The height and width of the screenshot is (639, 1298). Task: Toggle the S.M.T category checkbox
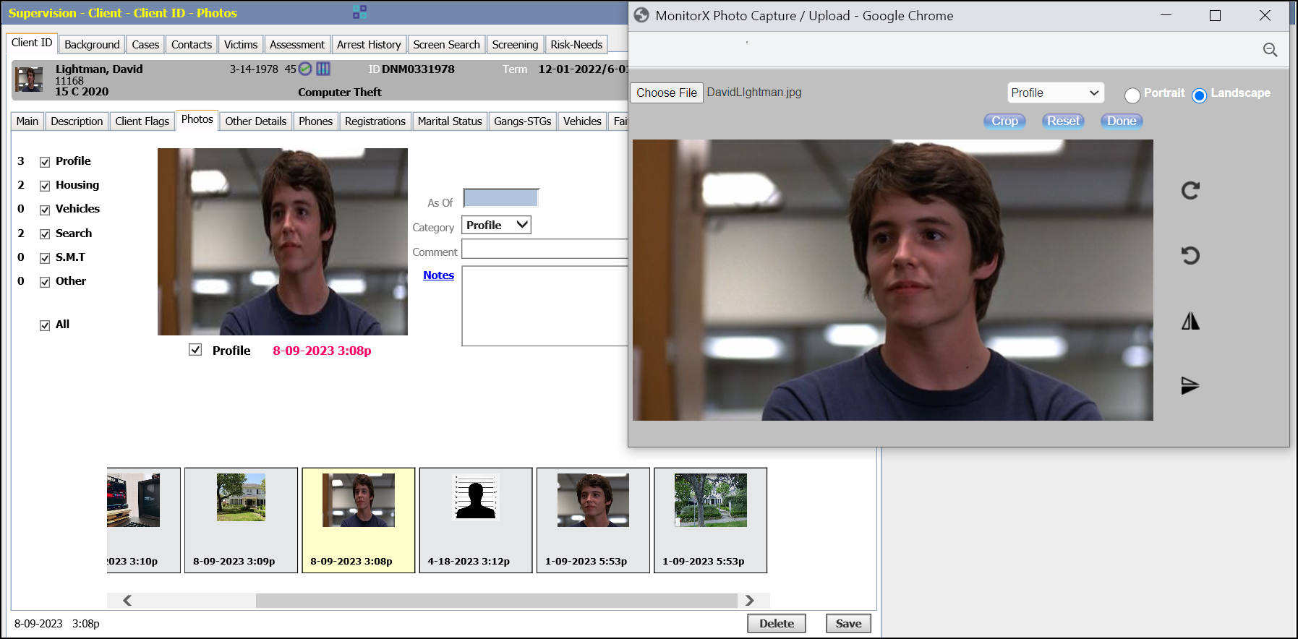[45, 258]
